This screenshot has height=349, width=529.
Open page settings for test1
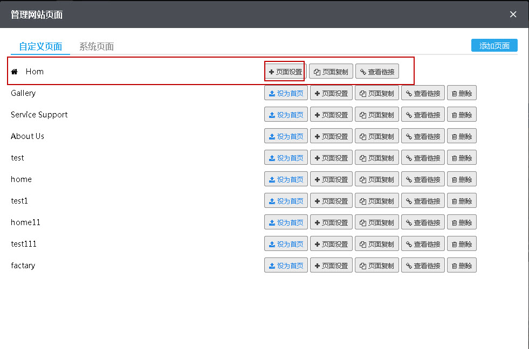point(331,201)
